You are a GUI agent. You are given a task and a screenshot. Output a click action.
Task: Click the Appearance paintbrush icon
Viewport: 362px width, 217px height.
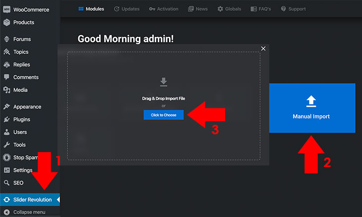[x=7, y=107]
